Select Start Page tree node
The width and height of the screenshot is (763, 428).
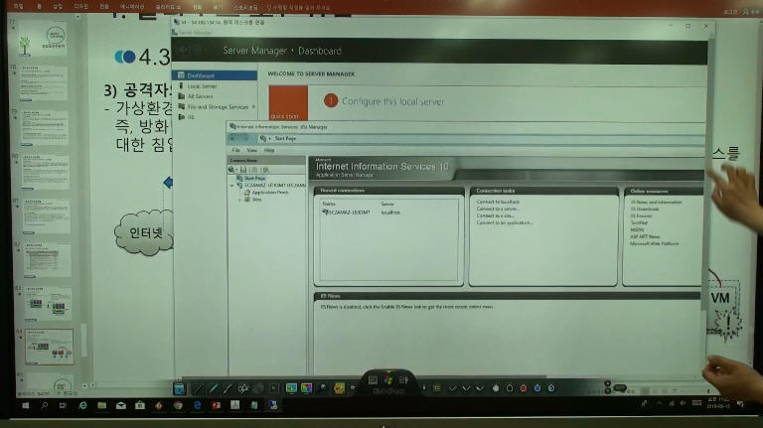254,178
